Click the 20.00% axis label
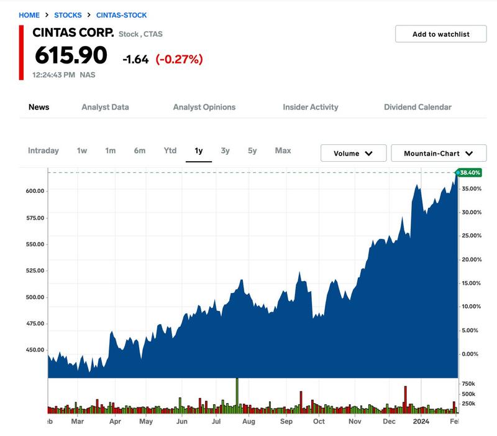The height and width of the screenshot is (436, 497). (472, 259)
